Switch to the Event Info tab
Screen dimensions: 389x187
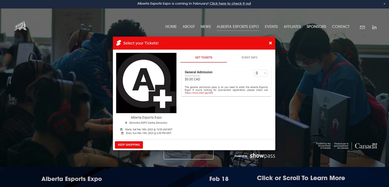[x=249, y=58]
